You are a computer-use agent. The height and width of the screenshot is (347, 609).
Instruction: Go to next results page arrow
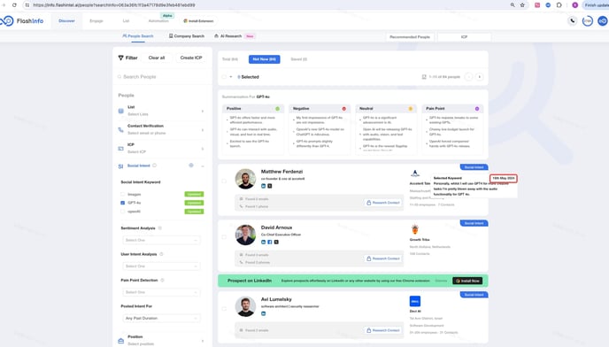coord(479,77)
